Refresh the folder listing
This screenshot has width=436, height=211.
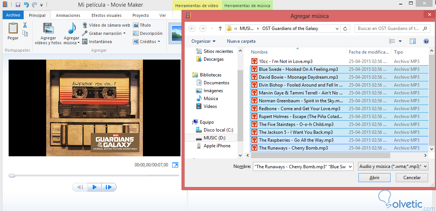[345, 28]
